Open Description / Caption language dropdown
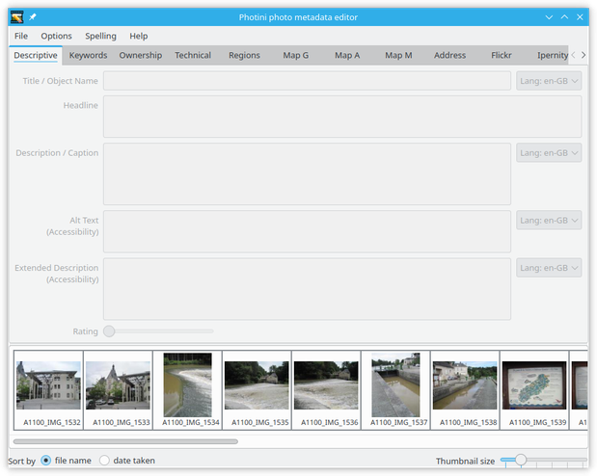The height and width of the screenshot is (476, 597). pos(549,153)
